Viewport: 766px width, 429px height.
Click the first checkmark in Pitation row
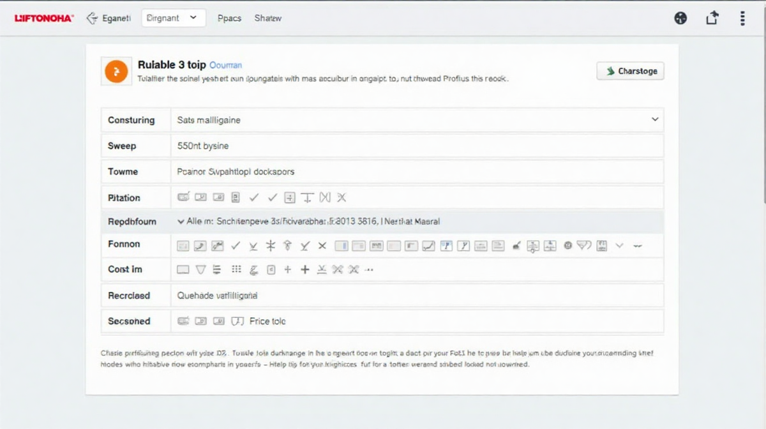point(253,198)
